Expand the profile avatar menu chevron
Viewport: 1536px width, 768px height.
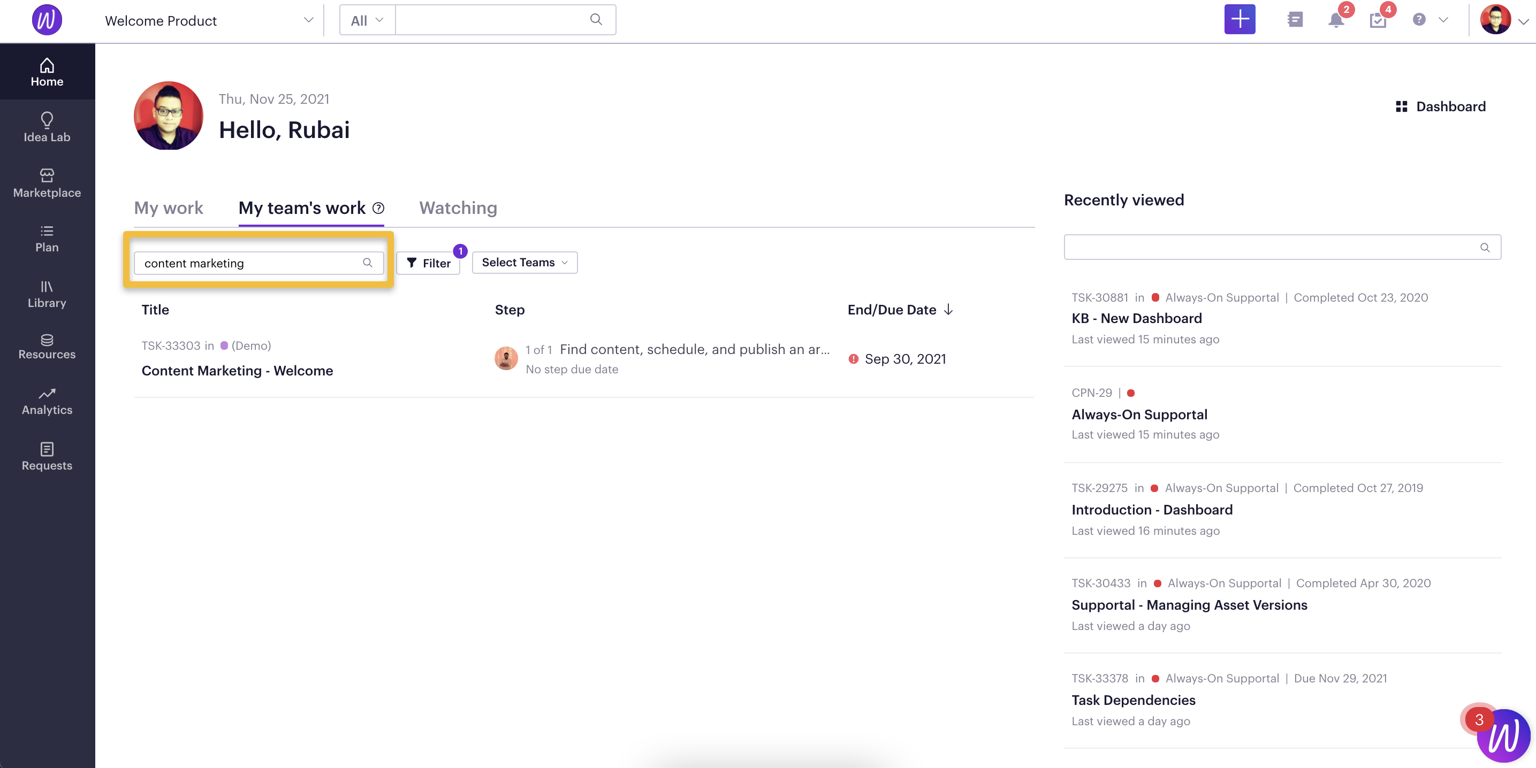point(1524,21)
